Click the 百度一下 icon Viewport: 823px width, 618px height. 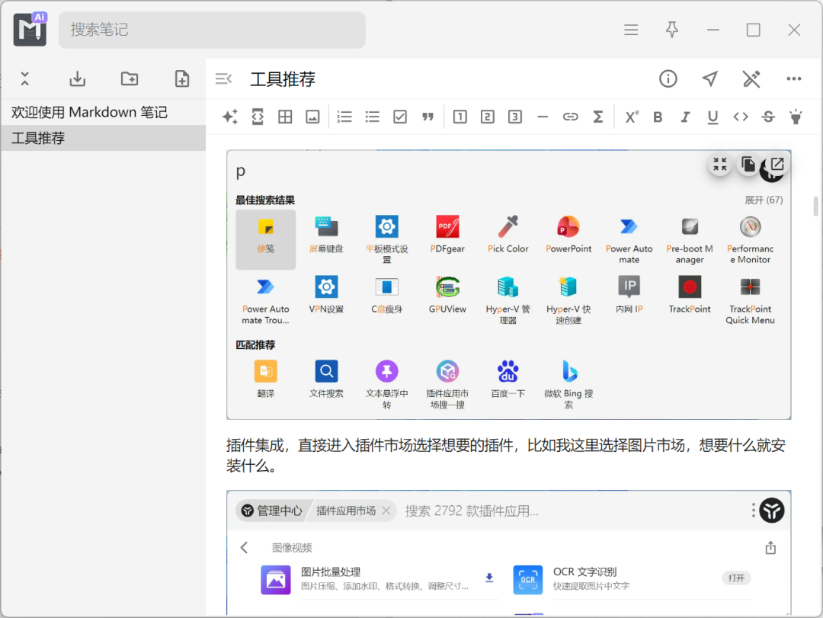click(508, 371)
